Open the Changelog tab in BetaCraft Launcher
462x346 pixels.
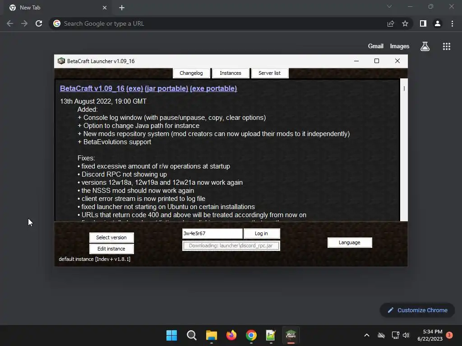(191, 73)
